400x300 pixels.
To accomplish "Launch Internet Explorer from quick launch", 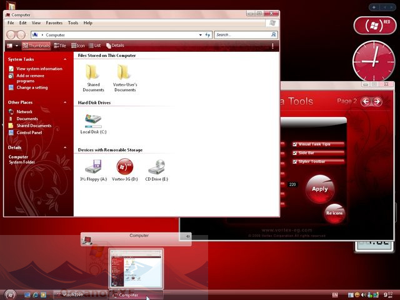I will 36,295.
